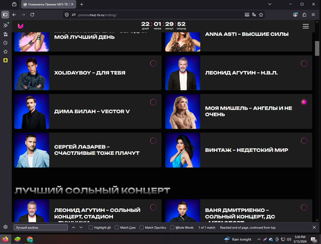The width and height of the screenshot is (321, 244).
Task: List all tabs dropdown arrow
Action: pyautogui.click(x=270, y=4)
